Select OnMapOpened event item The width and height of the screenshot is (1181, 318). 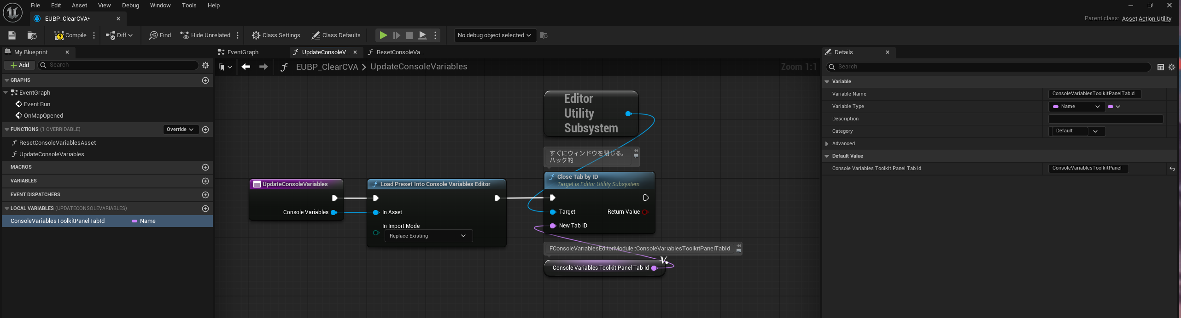(43, 116)
